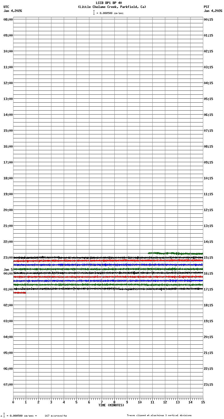Click the 'Jan 4,2026' date under UTC
The width and height of the screenshot is (224, 419).
point(13,11)
